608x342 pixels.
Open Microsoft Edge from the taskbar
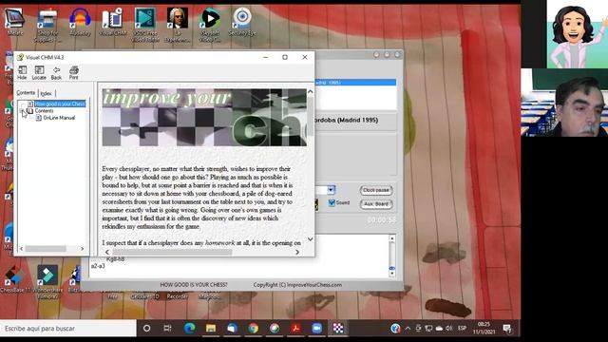click(189, 329)
